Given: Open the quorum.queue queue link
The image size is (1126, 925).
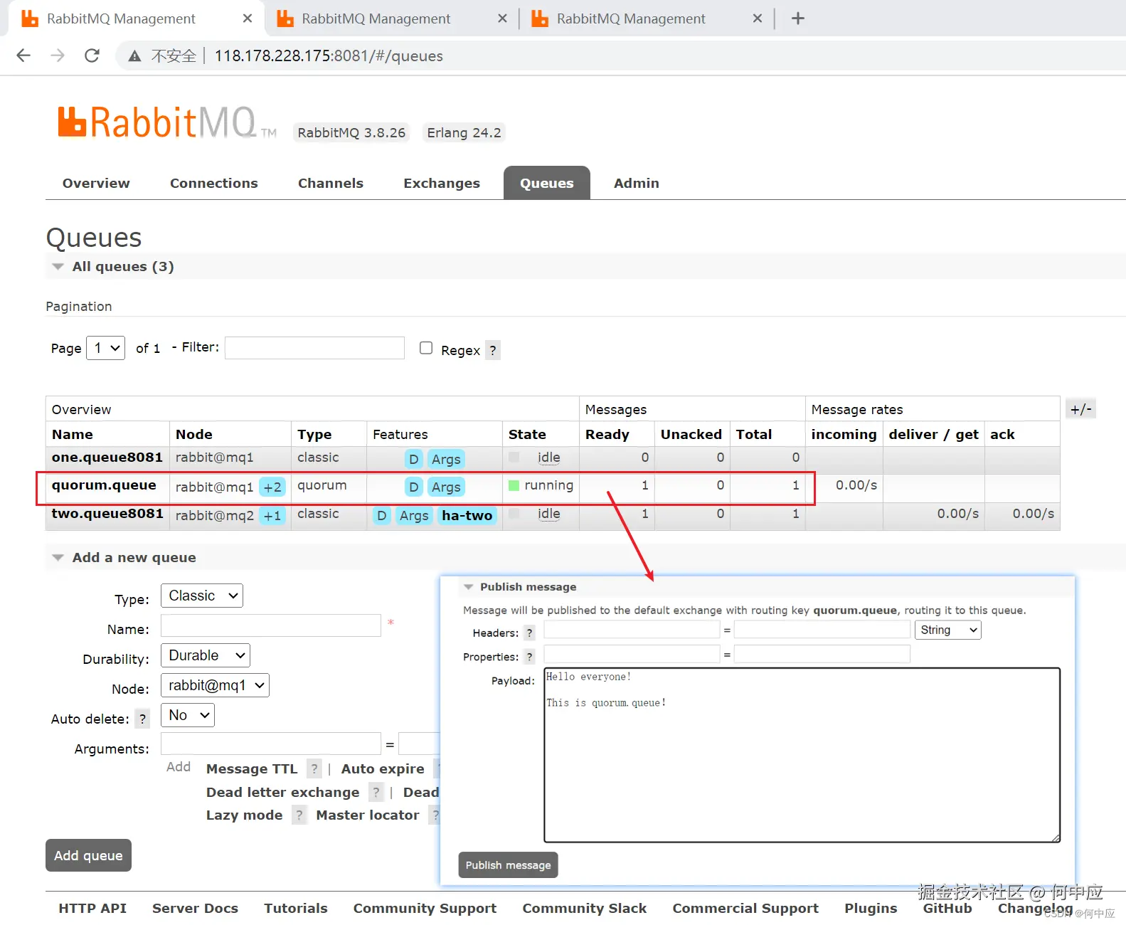Looking at the screenshot, I should (x=104, y=485).
